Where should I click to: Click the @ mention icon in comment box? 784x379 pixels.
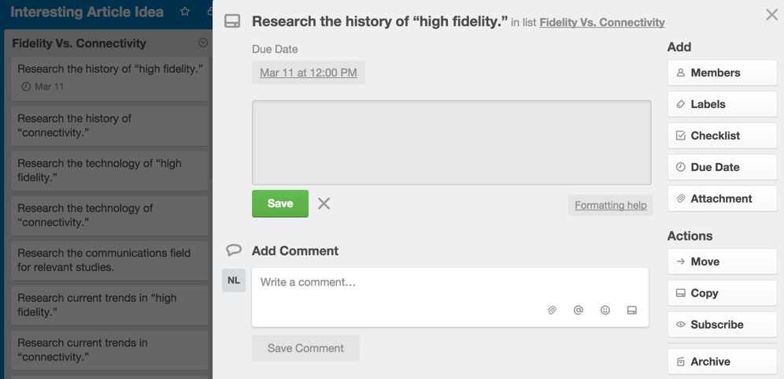tap(579, 310)
